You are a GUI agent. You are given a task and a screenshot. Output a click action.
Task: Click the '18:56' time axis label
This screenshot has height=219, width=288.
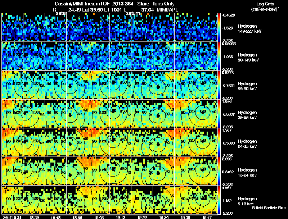pyautogui.click(x=77, y=217)
